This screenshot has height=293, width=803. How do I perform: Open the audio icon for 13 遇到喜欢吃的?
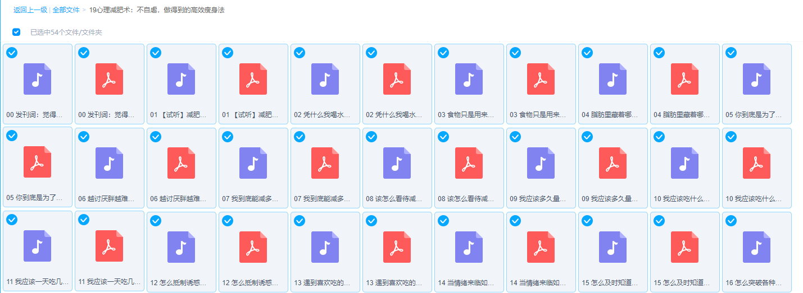click(325, 247)
